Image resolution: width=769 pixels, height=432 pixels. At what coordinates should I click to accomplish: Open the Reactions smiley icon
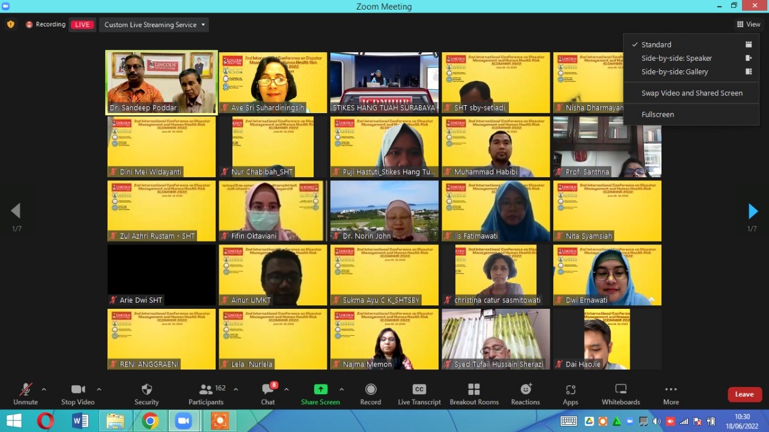[x=526, y=389]
